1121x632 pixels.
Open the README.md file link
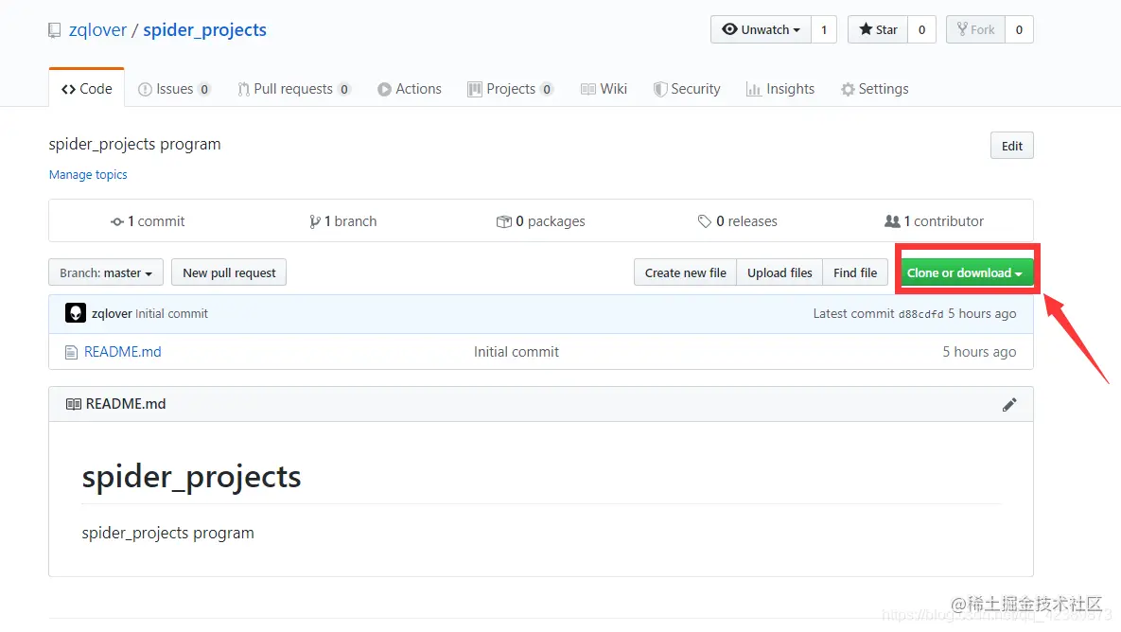pos(123,352)
